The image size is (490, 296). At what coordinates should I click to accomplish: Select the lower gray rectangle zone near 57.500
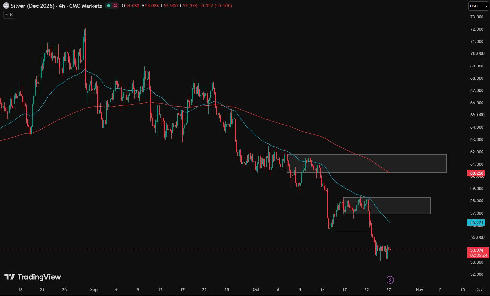(x=387, y=206)
